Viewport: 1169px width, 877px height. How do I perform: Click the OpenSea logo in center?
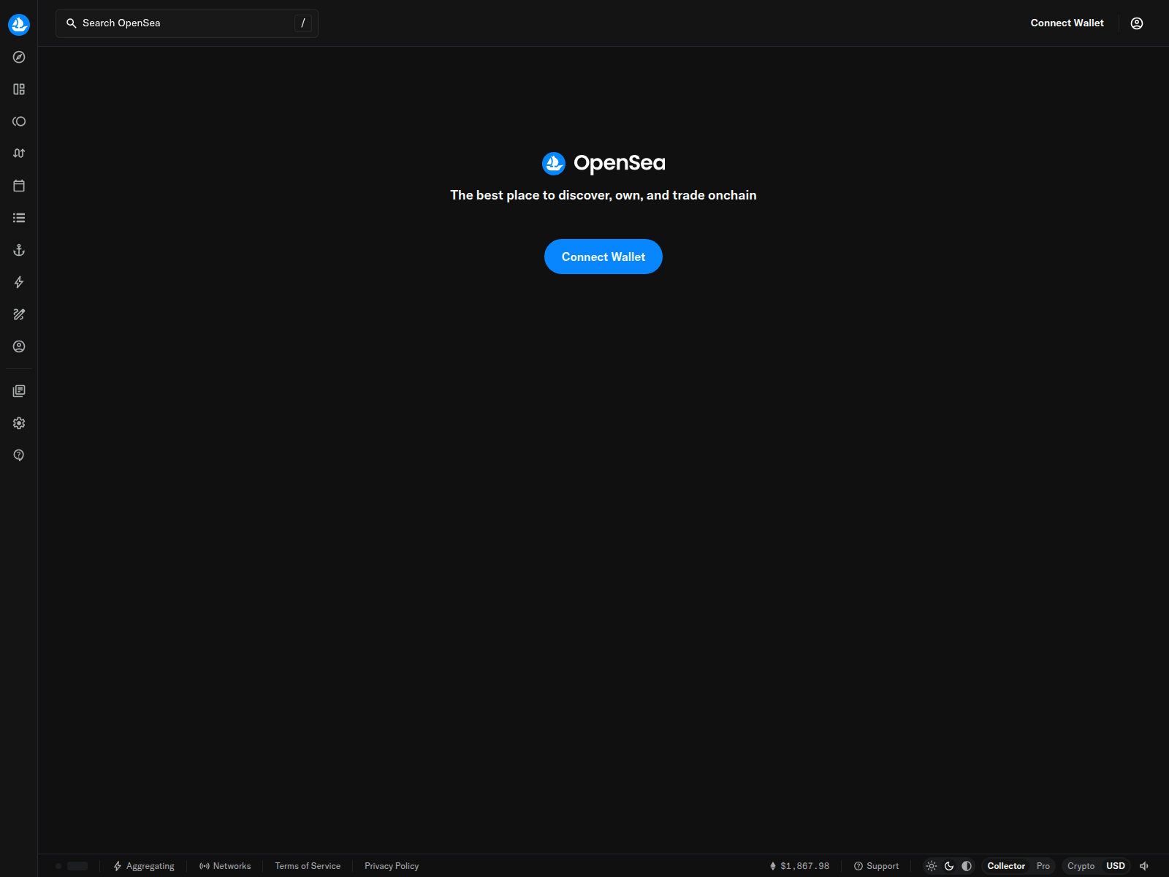point(603,163)
